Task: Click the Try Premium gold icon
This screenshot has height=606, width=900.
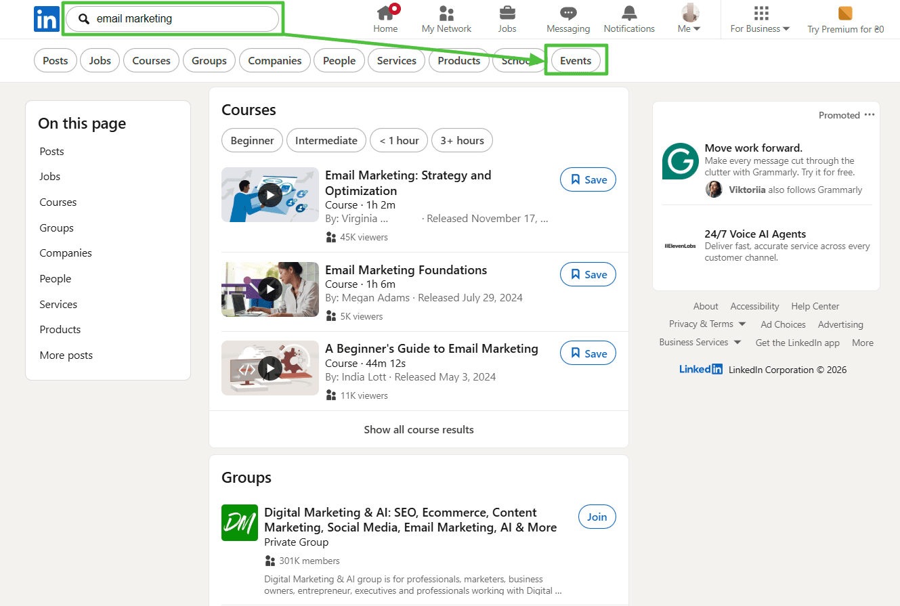Action: [x=845, y=13]
